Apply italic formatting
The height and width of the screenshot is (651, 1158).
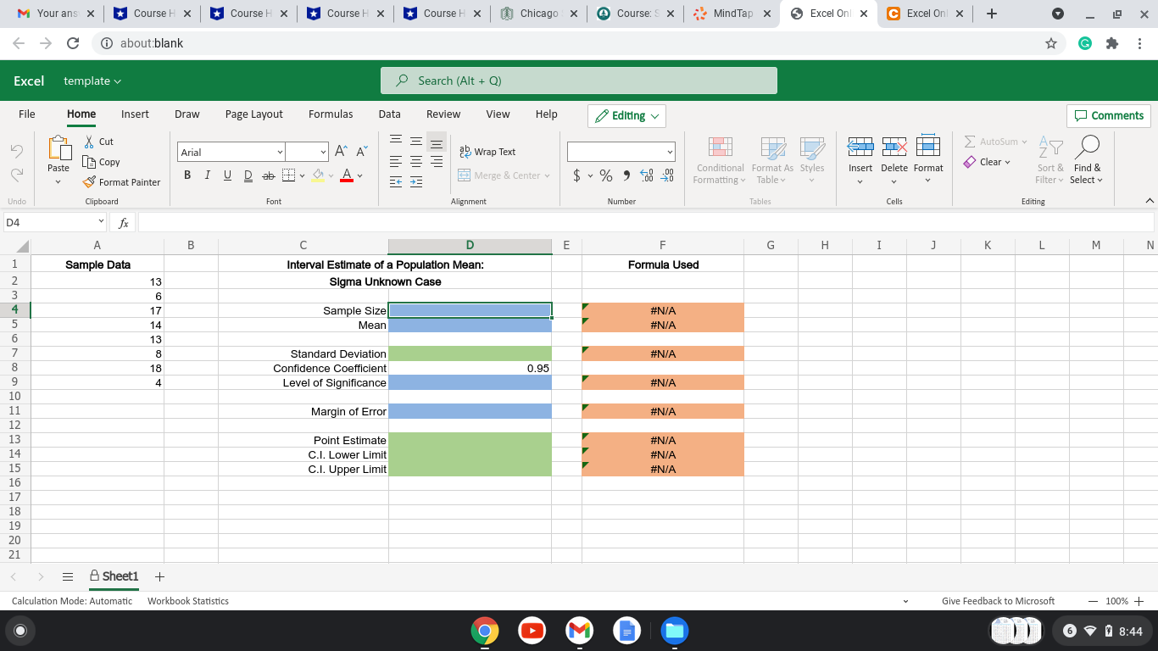click(x=207, y=175)
